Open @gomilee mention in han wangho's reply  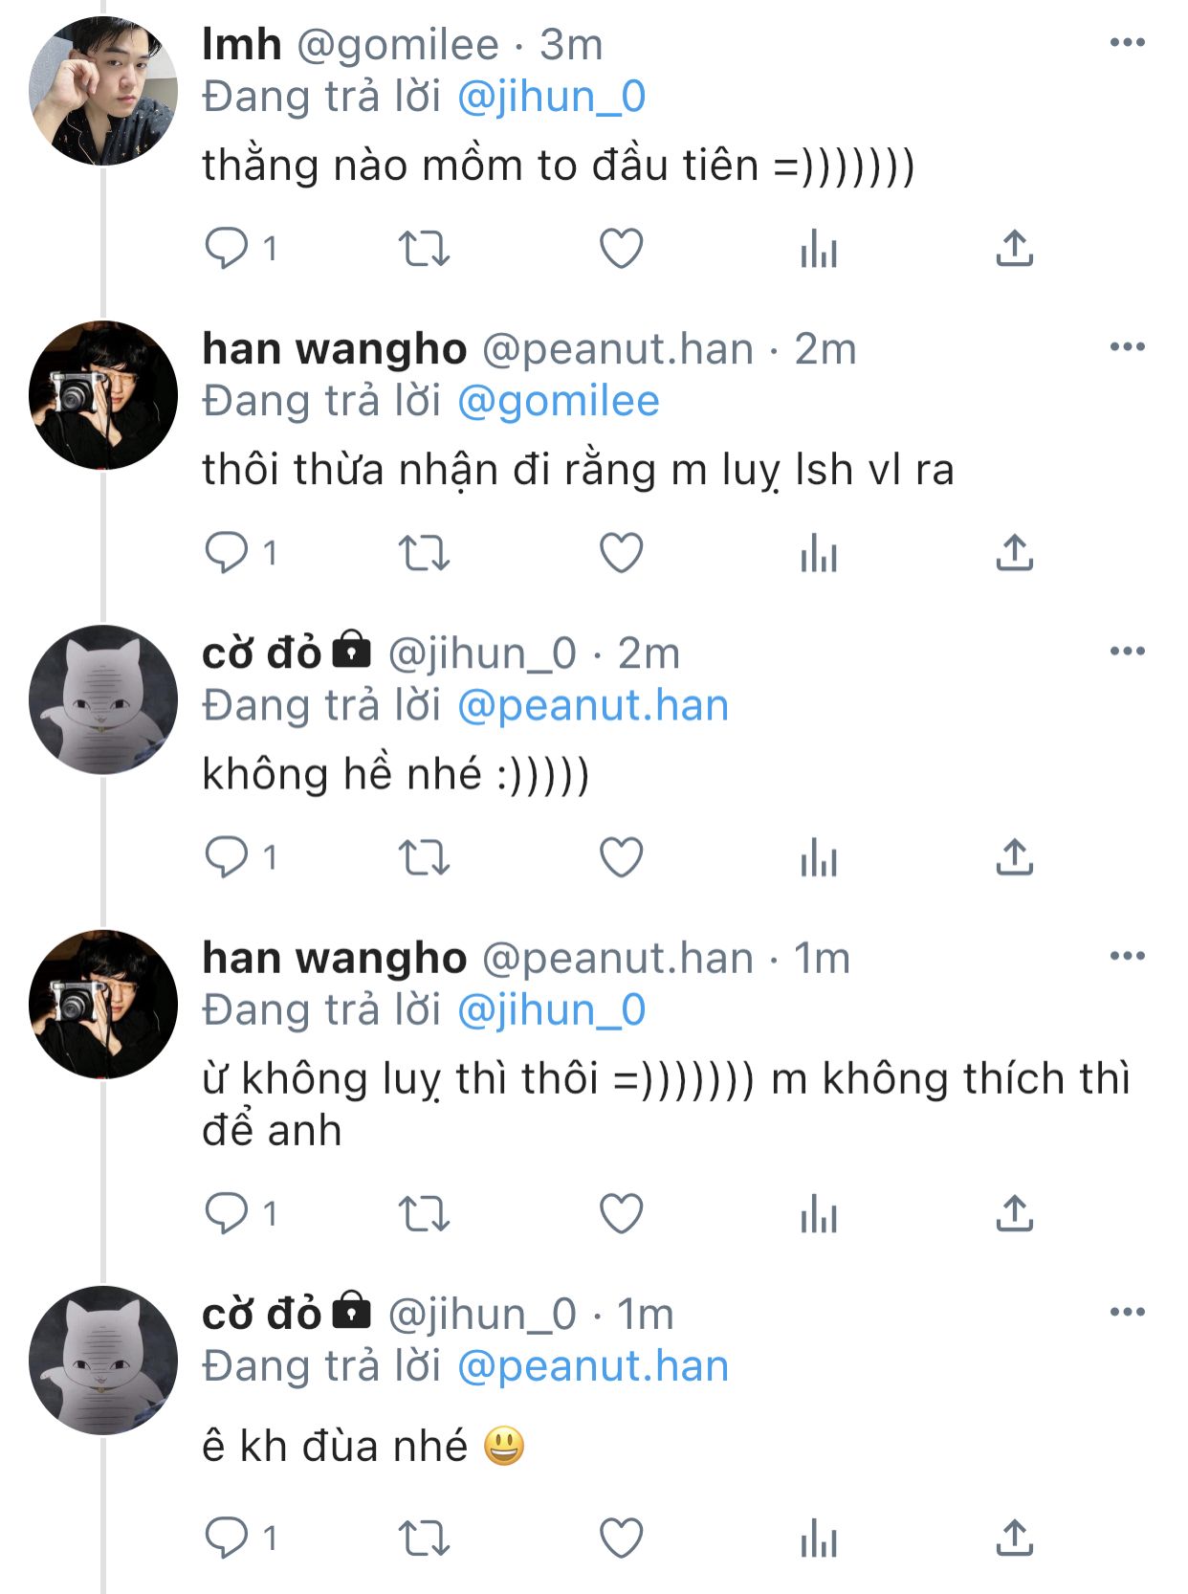[559, 401]
